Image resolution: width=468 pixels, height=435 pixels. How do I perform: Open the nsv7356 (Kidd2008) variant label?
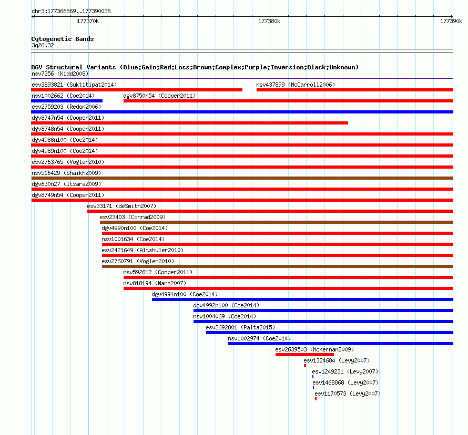click(60, 74)
